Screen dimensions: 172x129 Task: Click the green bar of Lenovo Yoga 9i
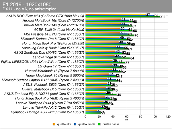point(107,58)
